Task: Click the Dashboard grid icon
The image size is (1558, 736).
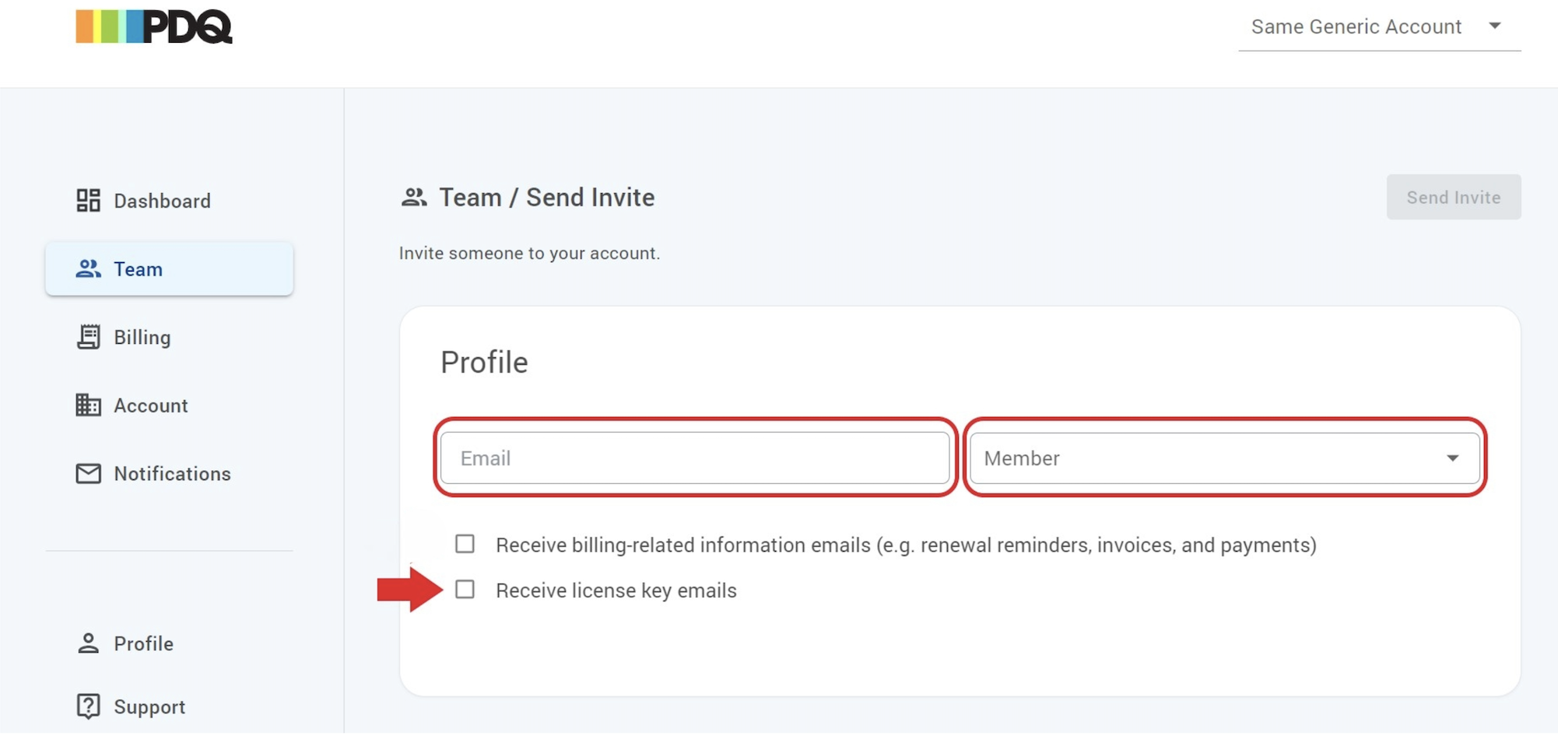Action: tap(88, 201)
